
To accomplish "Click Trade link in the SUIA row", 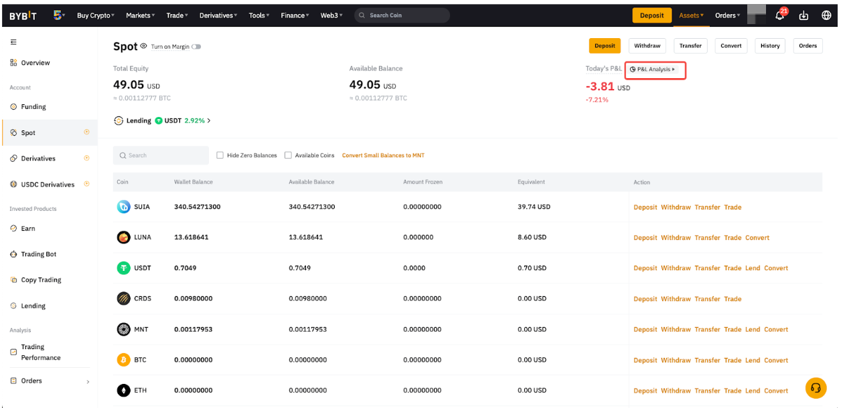I will (733, 207).
